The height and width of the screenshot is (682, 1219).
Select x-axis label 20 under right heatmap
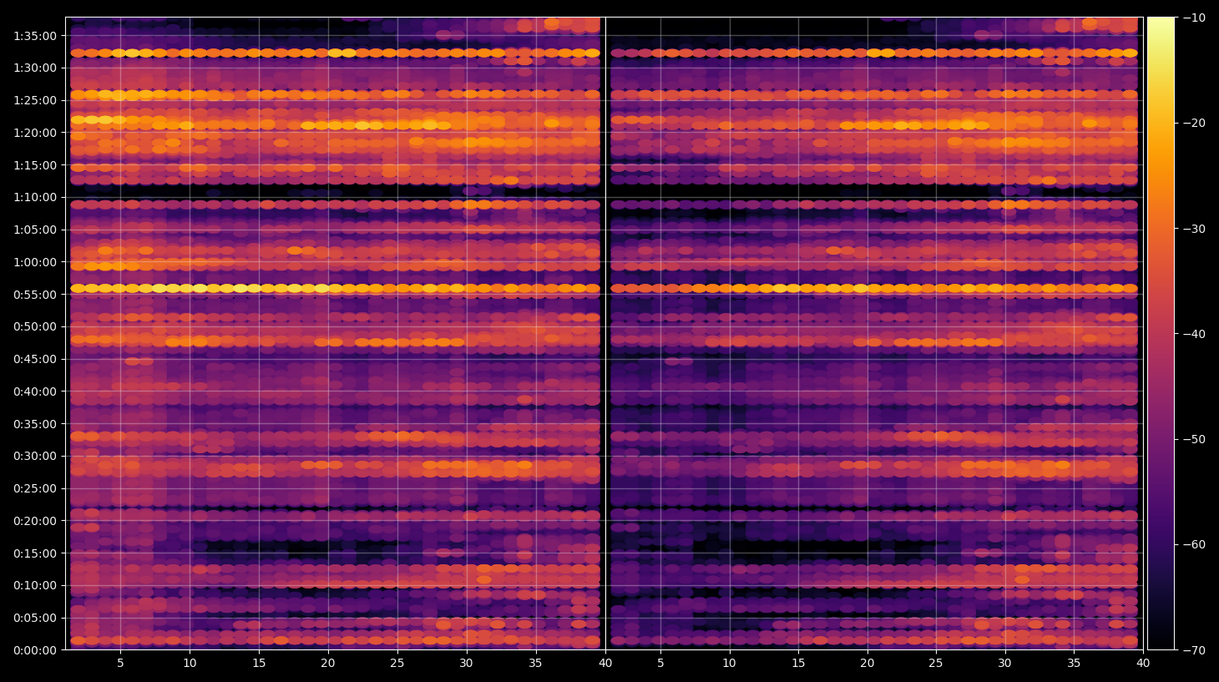(x=867, y=664)
